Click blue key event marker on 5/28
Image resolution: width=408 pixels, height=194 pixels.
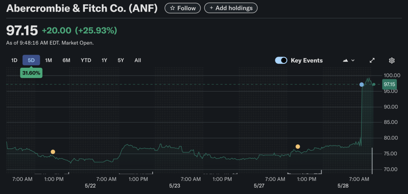pyautogui.click(x=361, y=84)
